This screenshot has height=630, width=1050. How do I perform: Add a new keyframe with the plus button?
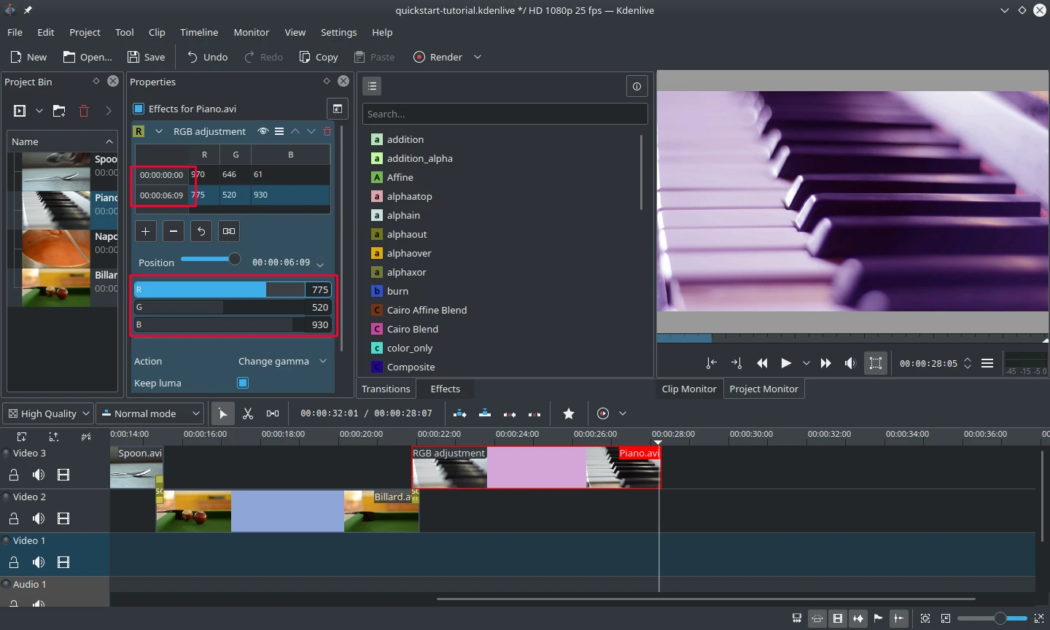click(x=145, y=231)
